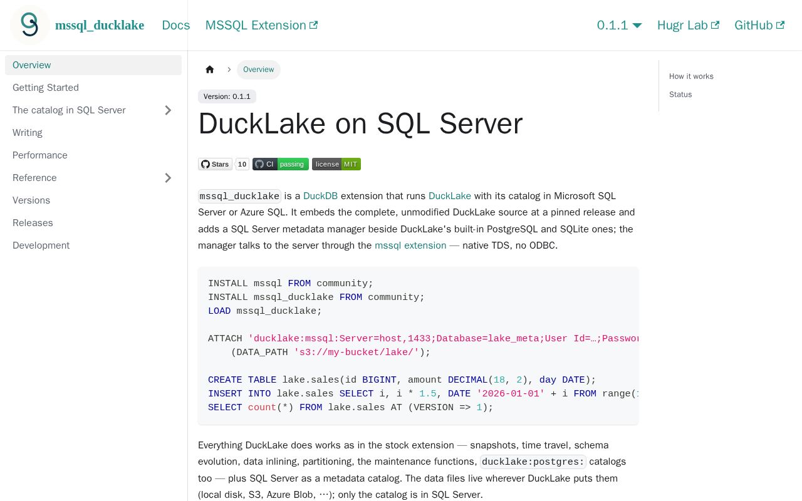This screenshot has width=802, height=501.
Task: Open the Releases sidebar page
Action: 93,223
